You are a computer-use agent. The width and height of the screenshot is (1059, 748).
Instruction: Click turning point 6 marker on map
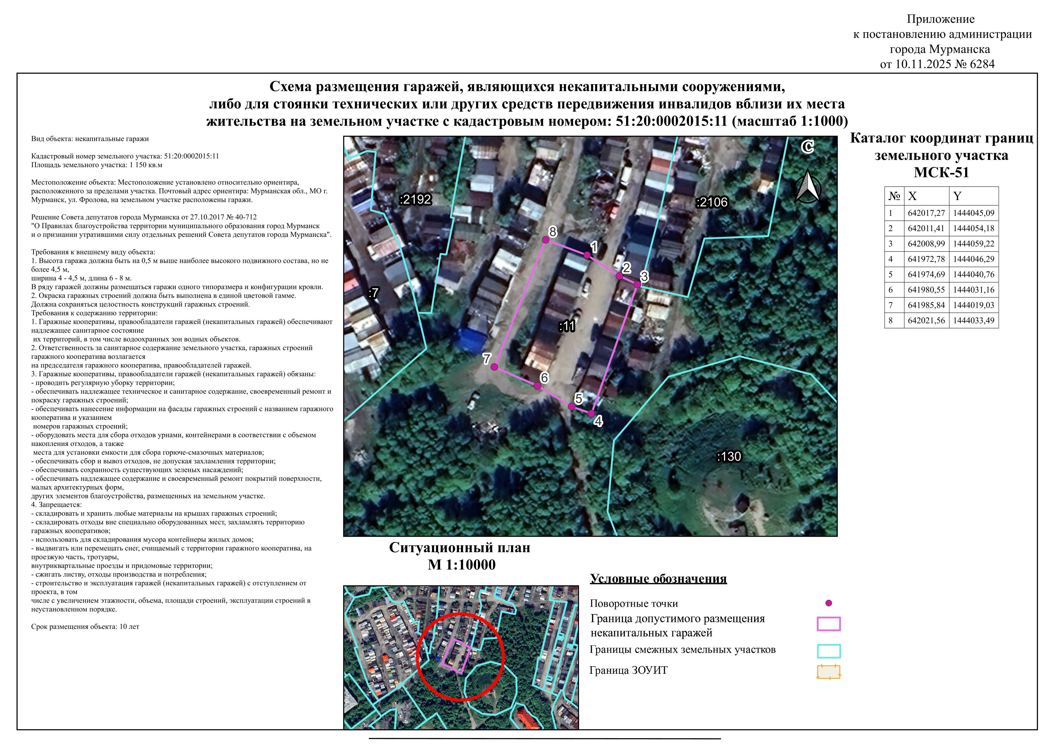pyautogui.click(x=537, y=386)
